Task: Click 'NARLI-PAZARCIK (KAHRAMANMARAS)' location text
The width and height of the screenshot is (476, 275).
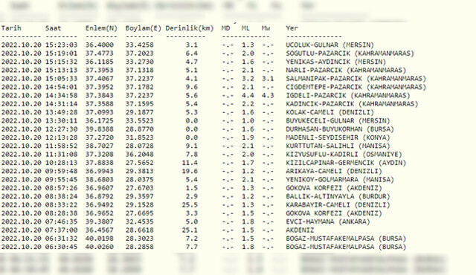Action: (x=346, y=71)
